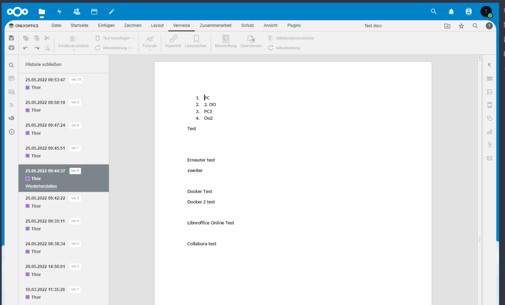This screenshot has width=505, height=305.
Task: Click Print icon in ONLYOFFICE toolbar
Action: click(x=11, y=48)
